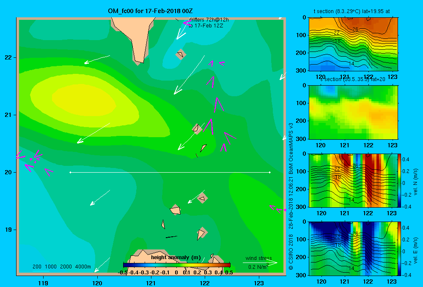Click the "vel. N (m/s)" axis label
Viewport: 423px width, 287px height.
(416, 182)
